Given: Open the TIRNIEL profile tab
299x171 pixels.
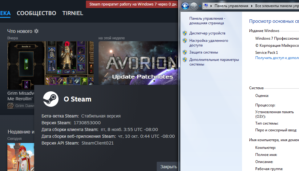Looking at the screenshot, I should pos(73,13).
